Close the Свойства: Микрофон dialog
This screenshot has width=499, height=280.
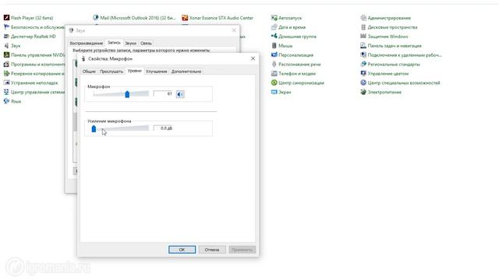(253, 58)
